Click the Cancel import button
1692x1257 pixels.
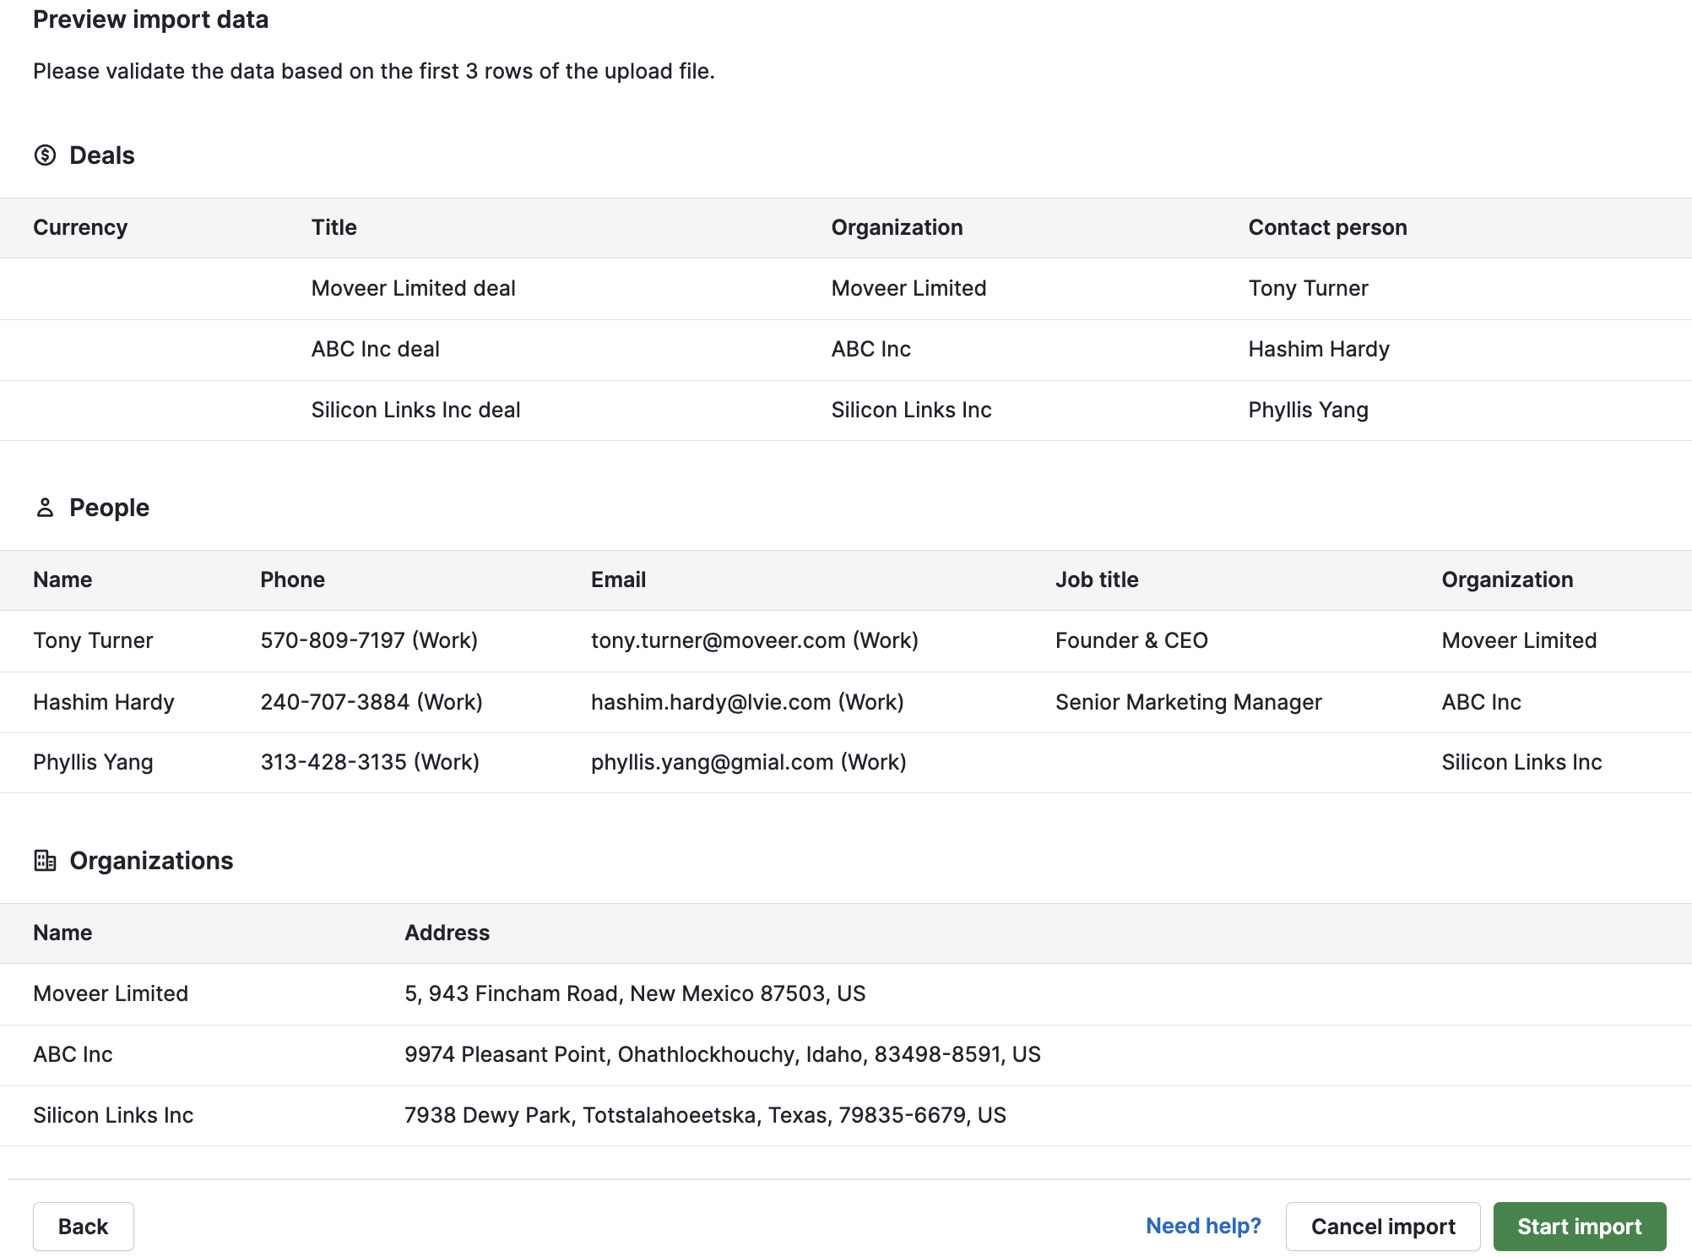tap(1382, 1226)
